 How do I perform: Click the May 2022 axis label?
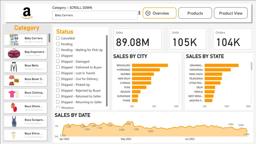(x=126, y=139)
